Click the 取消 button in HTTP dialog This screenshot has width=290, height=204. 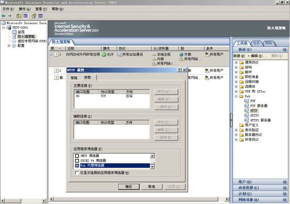(x=152, y=187)
